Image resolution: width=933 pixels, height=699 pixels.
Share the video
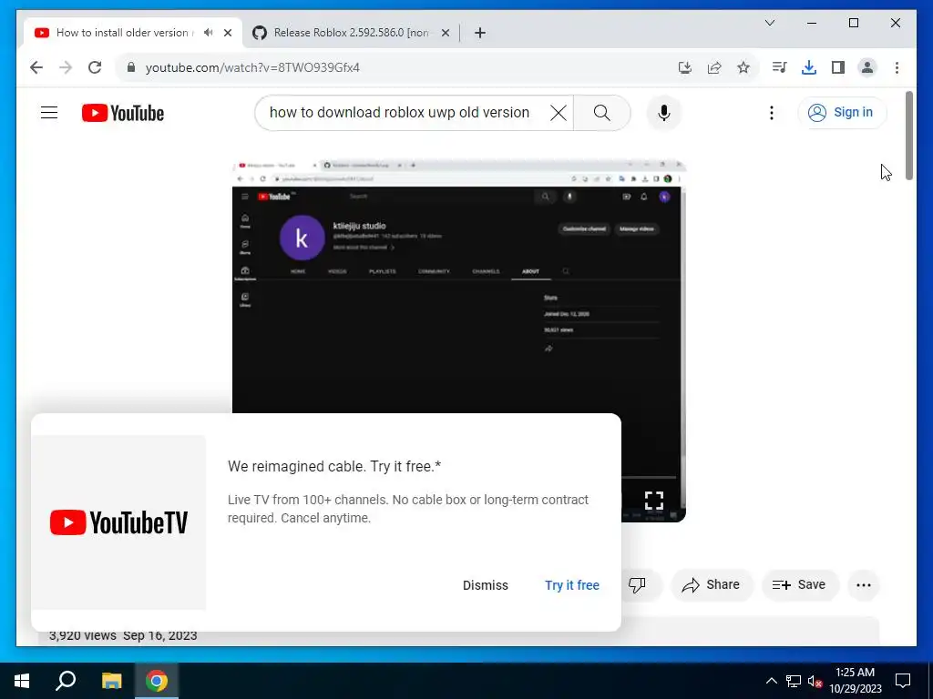pos(712,585)
